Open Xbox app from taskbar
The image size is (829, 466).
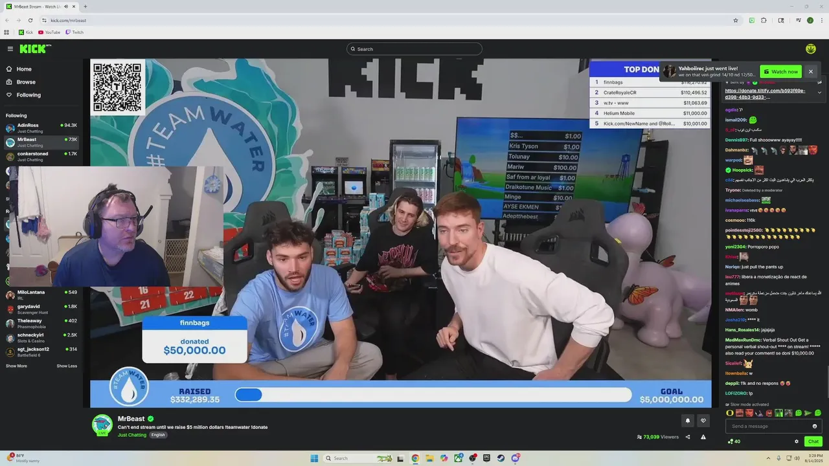click(458, 458)
